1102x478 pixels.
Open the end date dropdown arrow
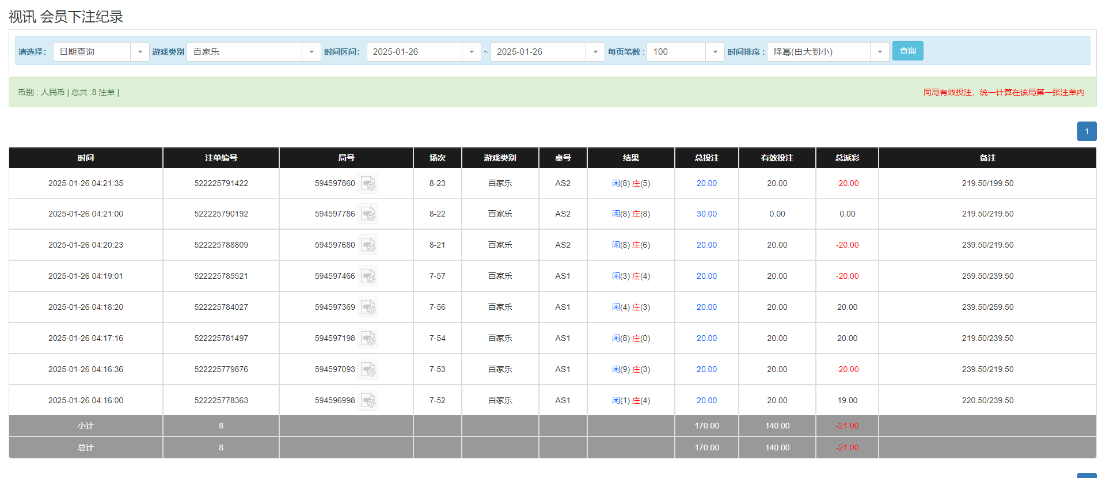[595, 52]
